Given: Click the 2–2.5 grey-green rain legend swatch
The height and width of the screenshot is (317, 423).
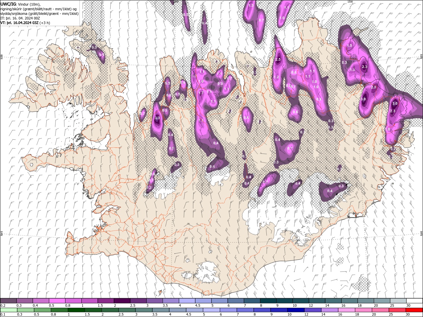Looking at the screenshot, I should 110,310.
